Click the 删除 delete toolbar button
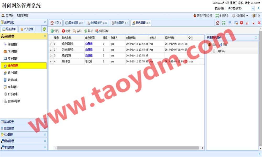 point(66,31)
